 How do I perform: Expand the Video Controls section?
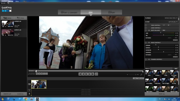(x=146, y=25)
